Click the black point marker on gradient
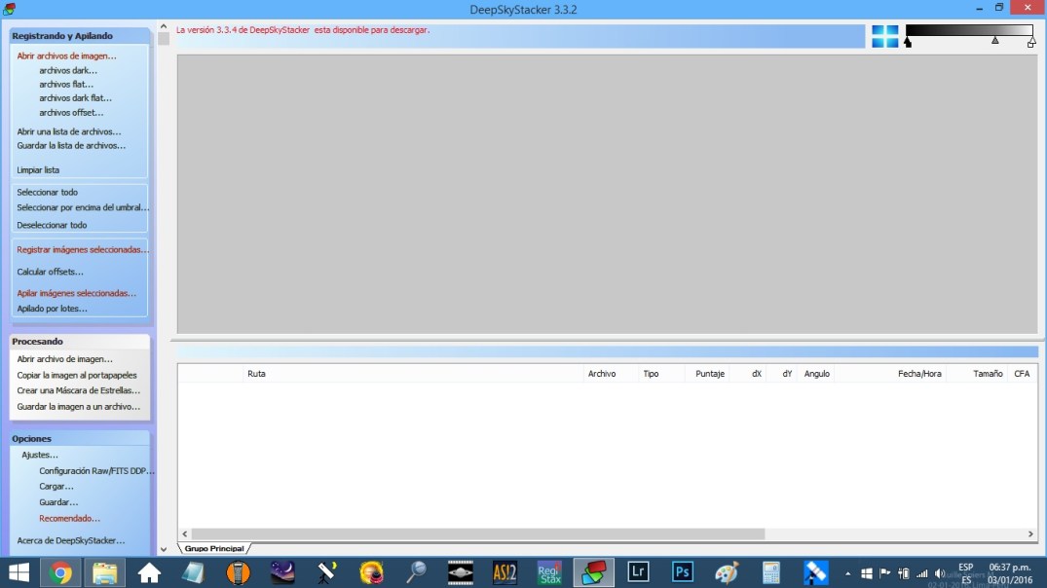This screenshot has height=588, width=1047. pyautogui.click(x=908, y=43)
